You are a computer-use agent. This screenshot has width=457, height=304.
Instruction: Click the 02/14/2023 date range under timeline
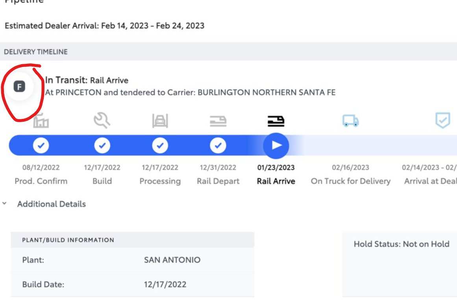point(429,168)
